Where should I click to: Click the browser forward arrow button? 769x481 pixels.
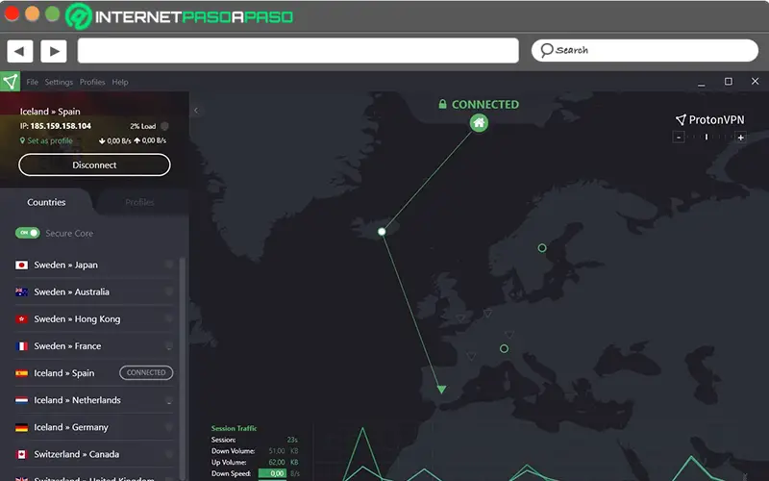[x=54, y=51]
